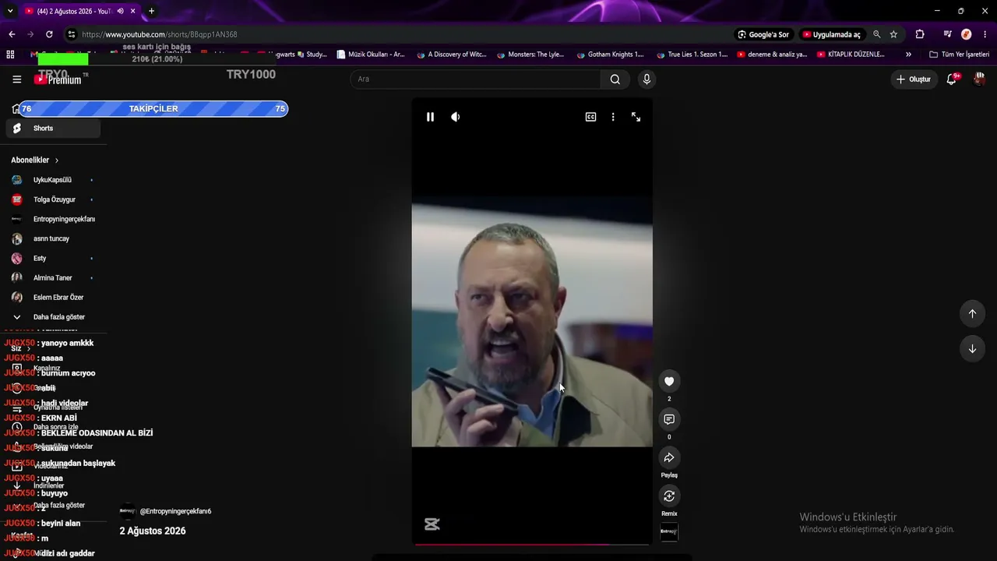This screenshot has height=561, width=997.
Task: Open Entropyningerçekfanı in subscriptions list
Action: click(53, 219)
